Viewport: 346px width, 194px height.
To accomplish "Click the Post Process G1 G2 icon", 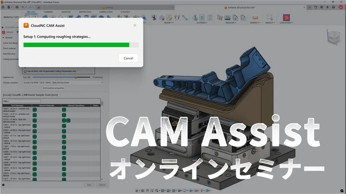I will point(202,18).
